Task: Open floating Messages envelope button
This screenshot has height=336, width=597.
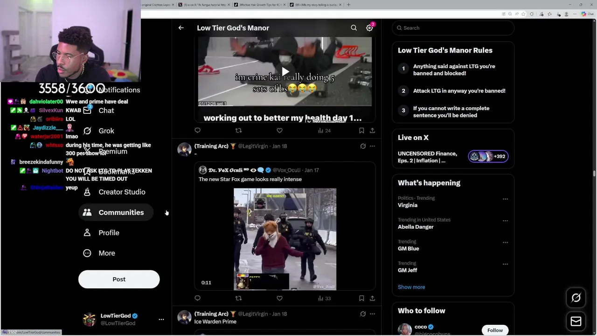Action: tap(576, 321)
